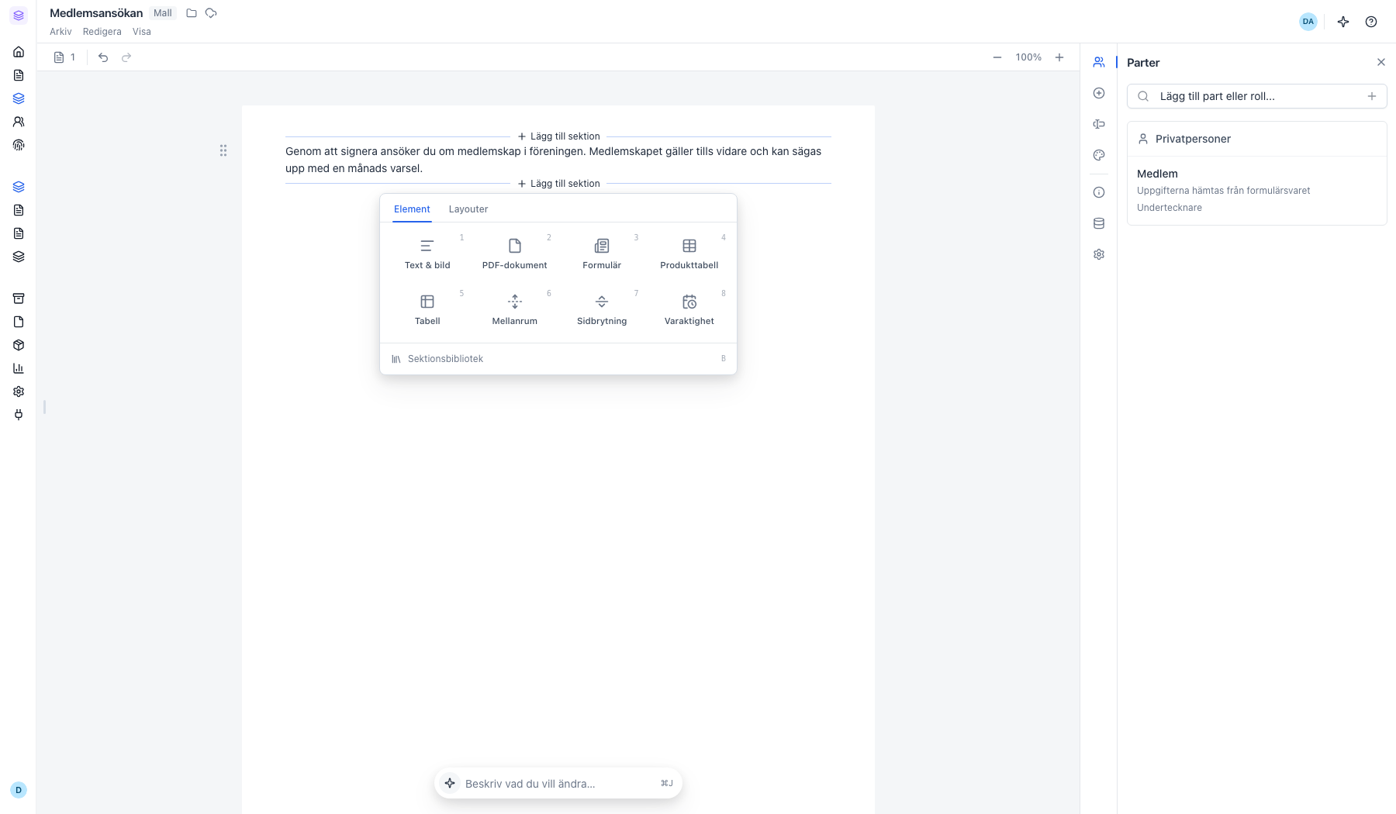Open the Redigera menu
The width and height of the screenshot is (1396, 814).
[x=102, y=32]
